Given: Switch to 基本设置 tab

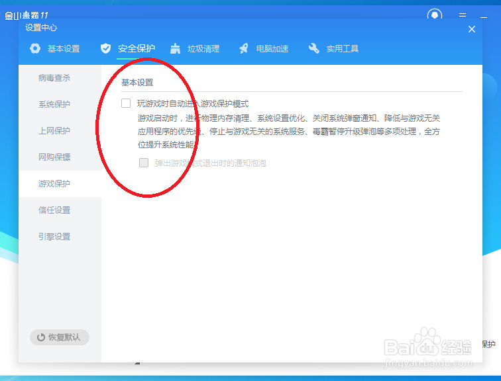Looking at the screenshot, I should pyautogui.click(x=54, y=49).
